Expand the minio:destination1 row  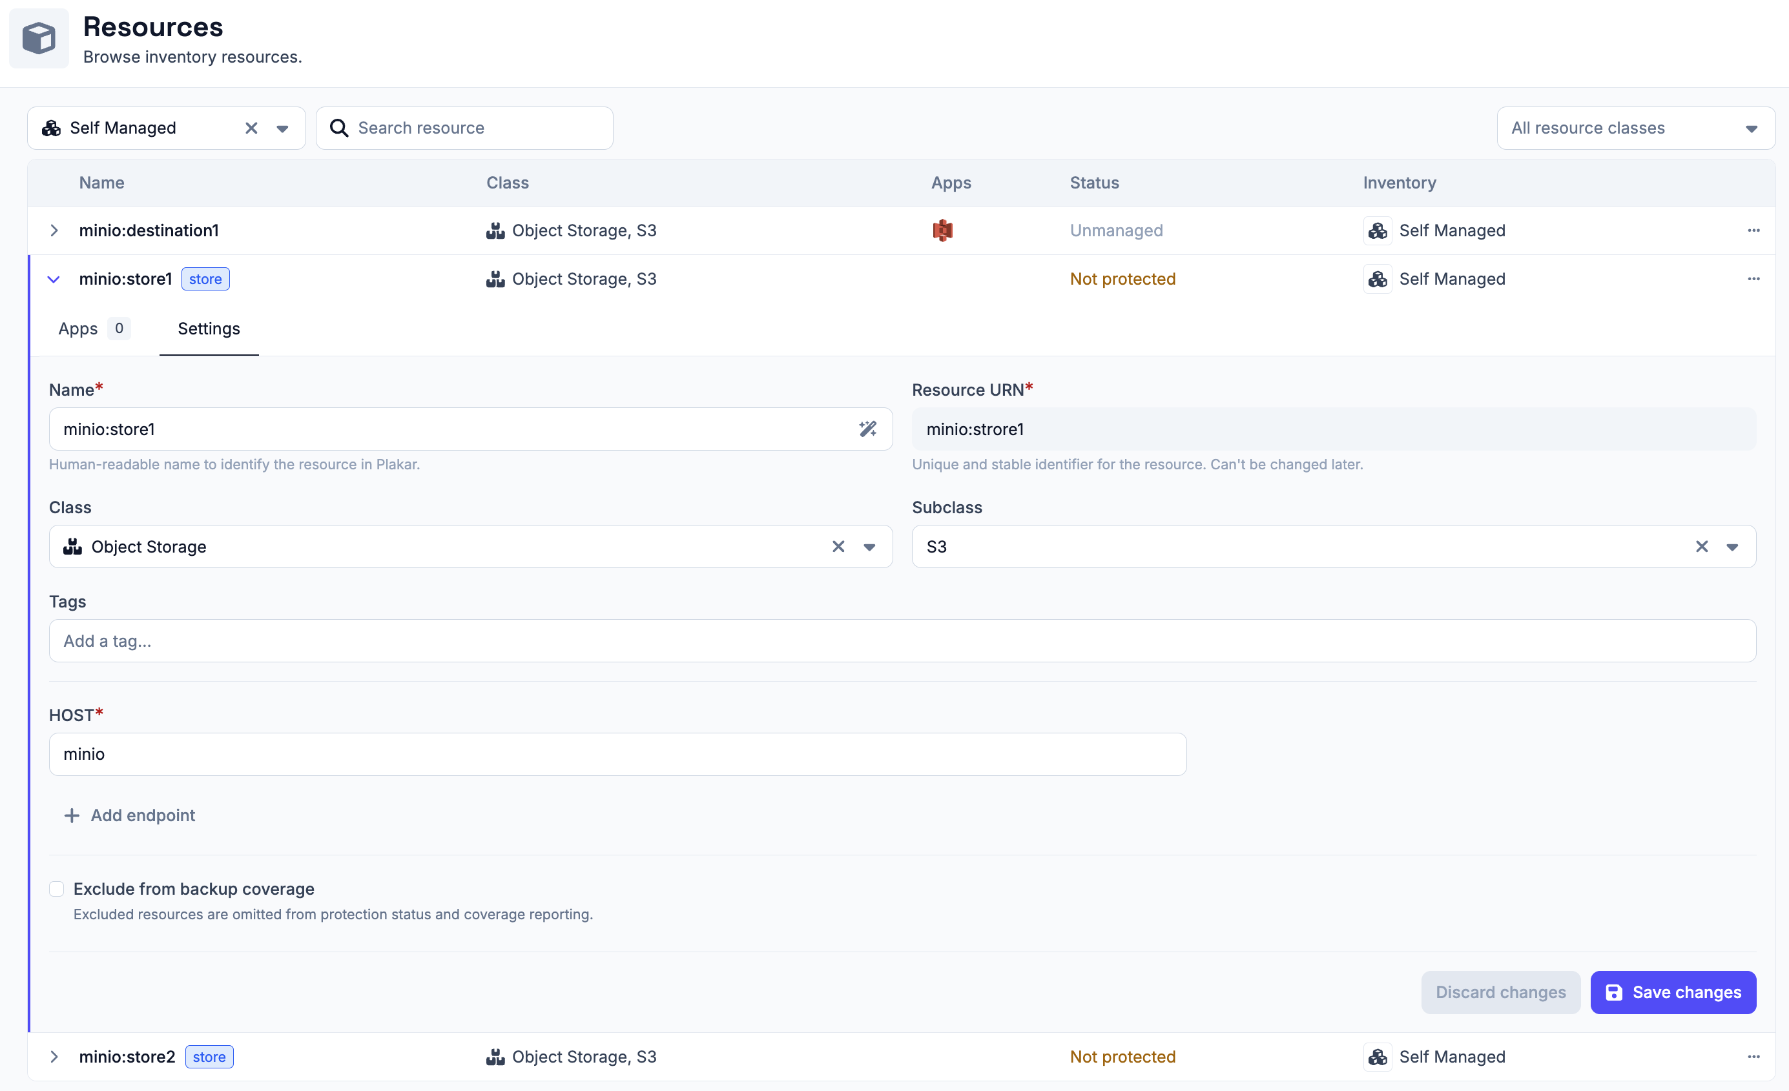click(54, 230)
